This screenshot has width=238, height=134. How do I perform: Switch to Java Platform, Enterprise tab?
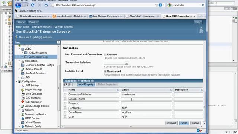click(106, 16)
